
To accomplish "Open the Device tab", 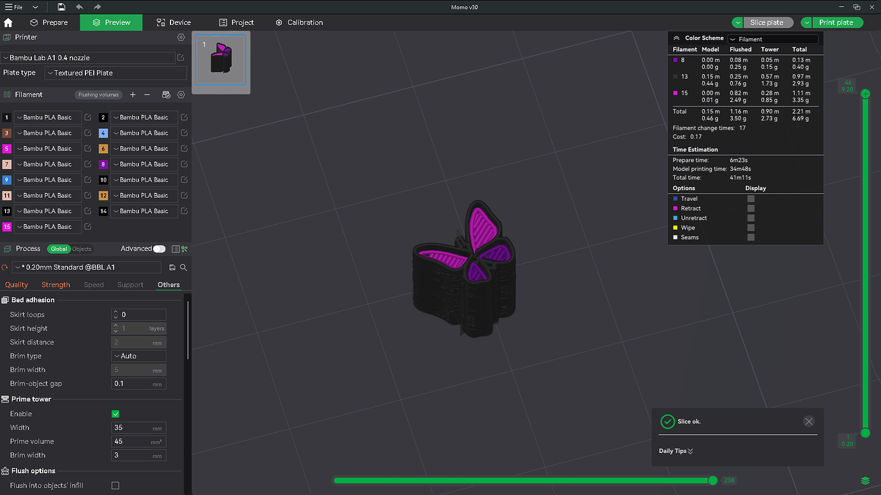I will click(x=174, y=22).
